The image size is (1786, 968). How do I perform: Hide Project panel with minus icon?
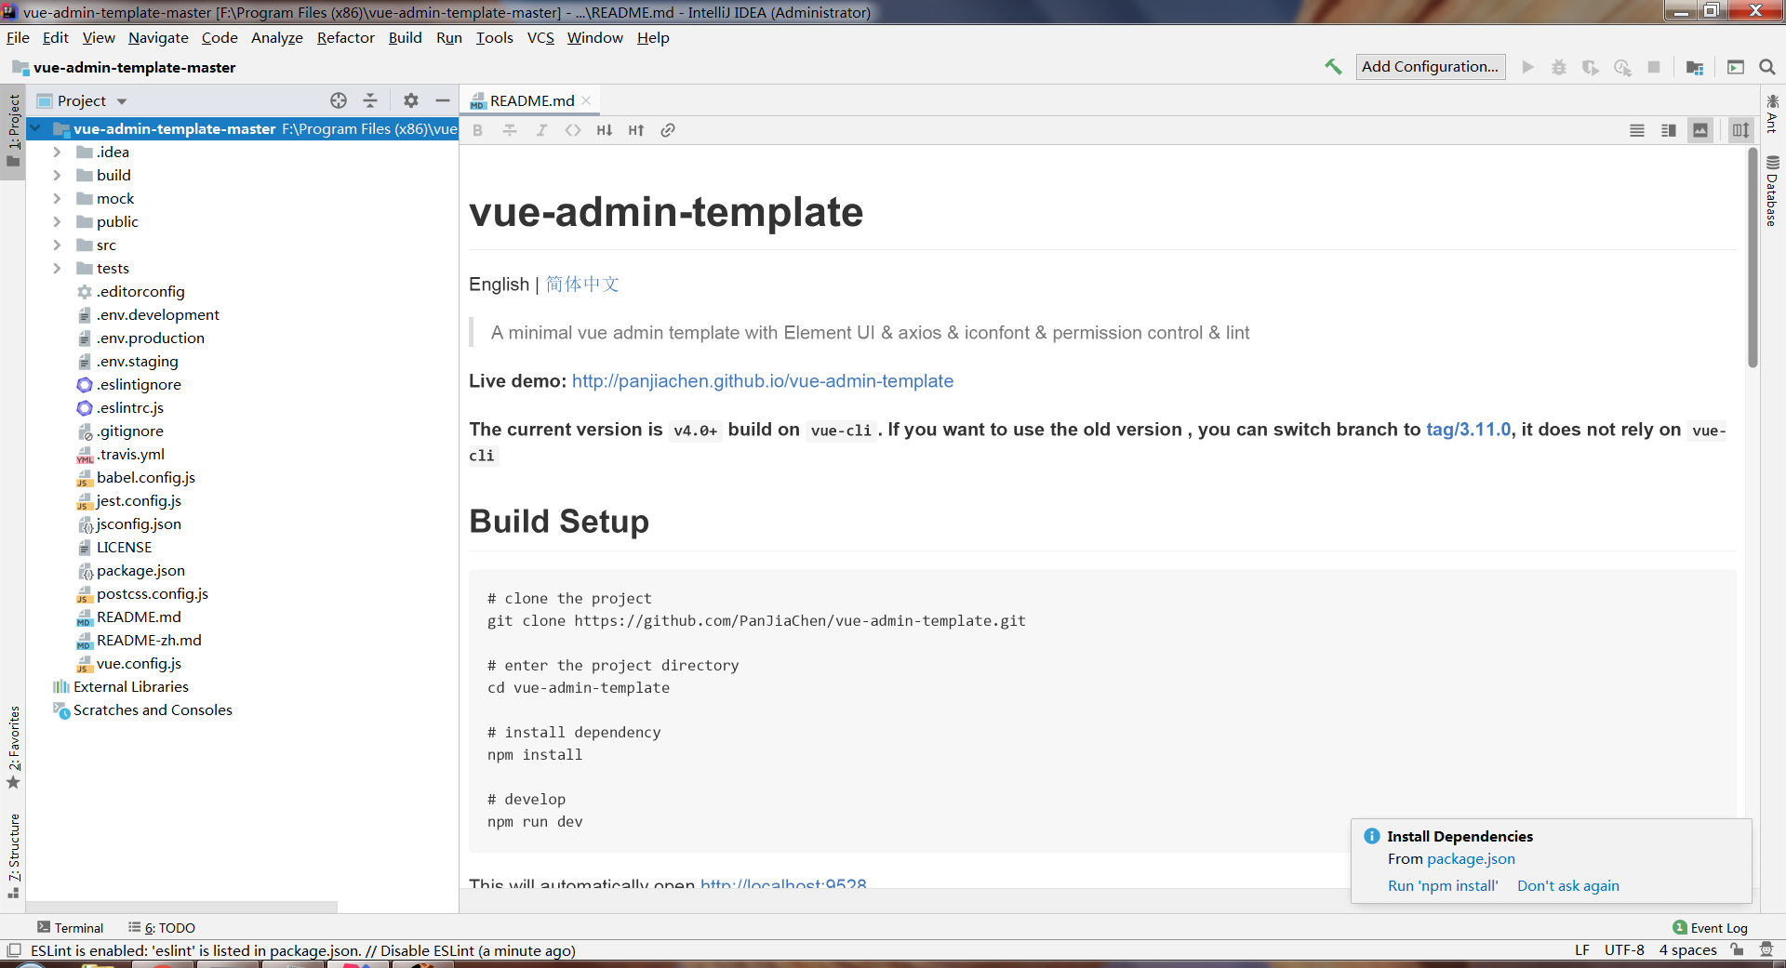443,100
